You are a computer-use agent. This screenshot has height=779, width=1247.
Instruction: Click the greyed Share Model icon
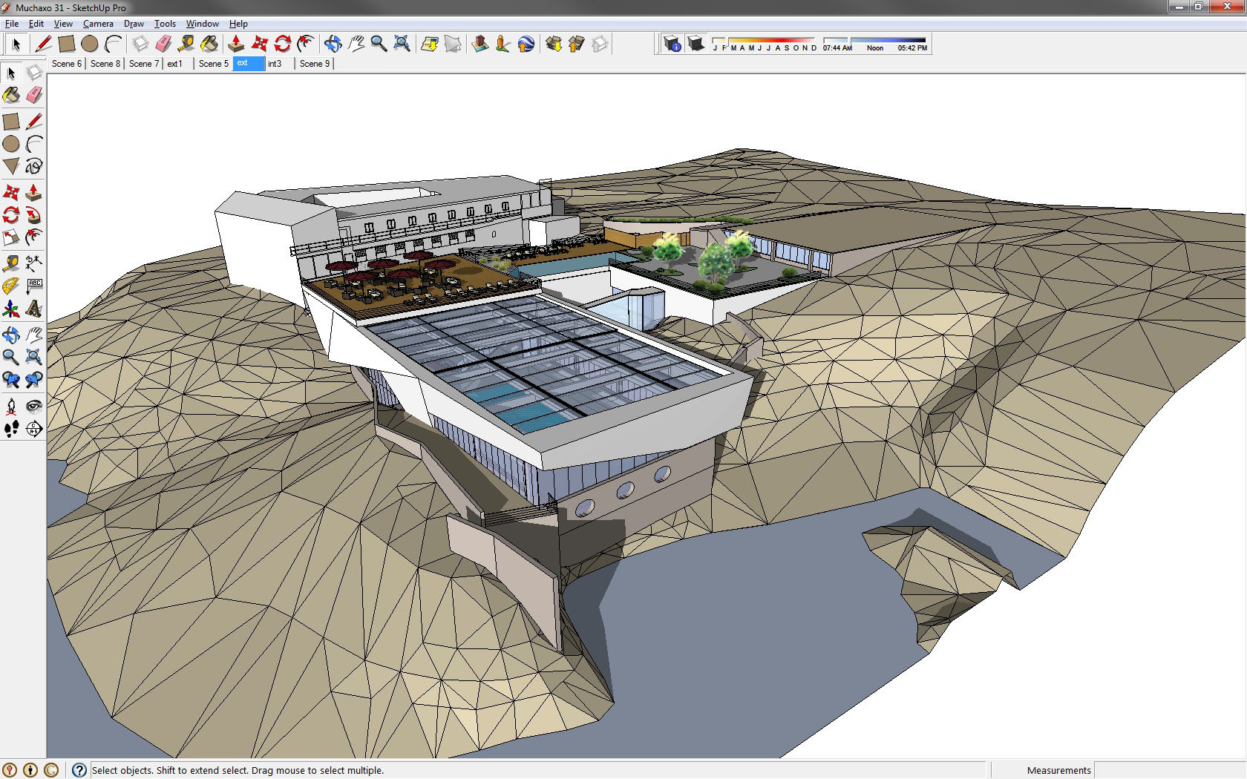pyautogui.click(x=453, y=44)
